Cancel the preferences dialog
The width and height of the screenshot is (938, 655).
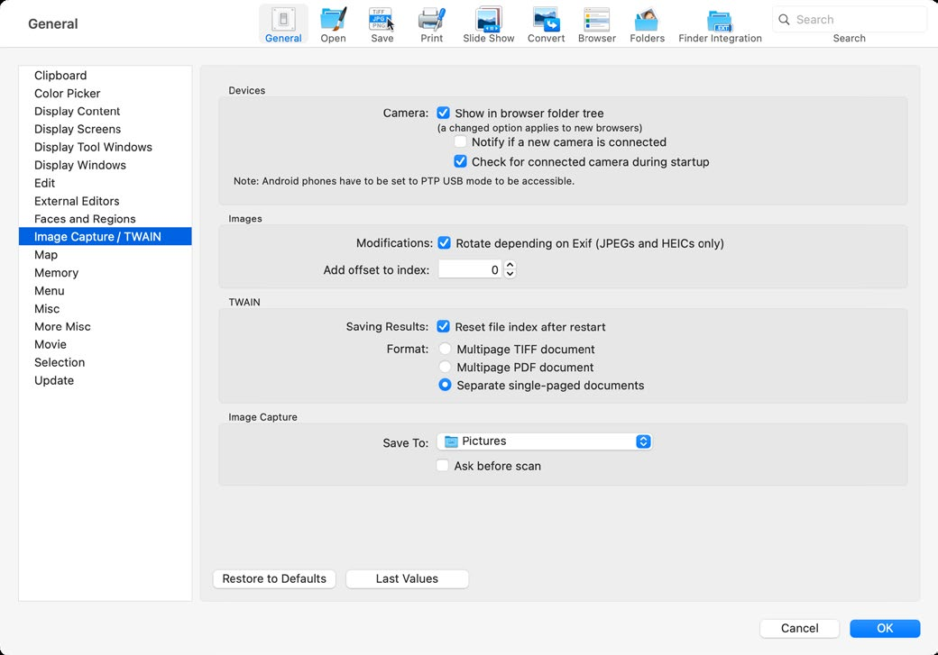799,628
